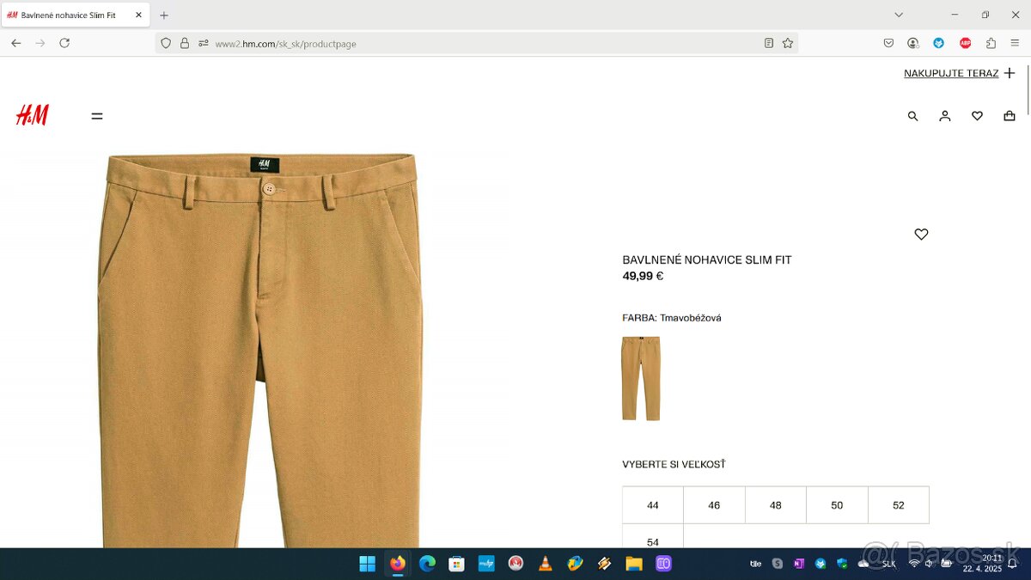Click the NAKUPUJTE TERAZ link
The height and width of the screenshot is (580, 1031).
(x=953, y=73)
